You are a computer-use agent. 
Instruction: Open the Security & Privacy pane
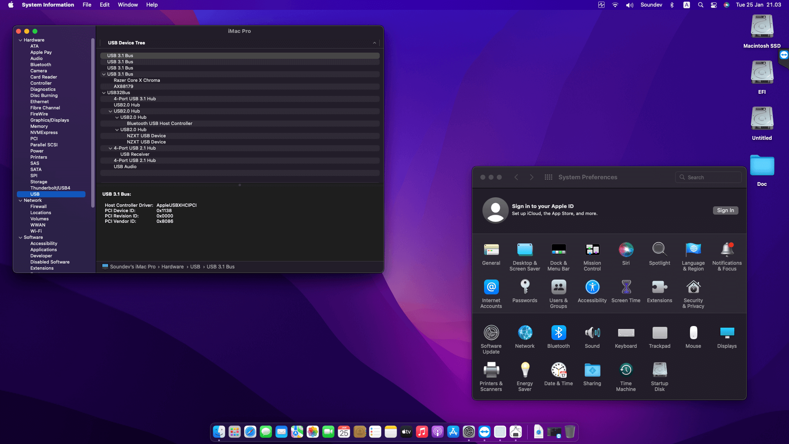point(693,287)
